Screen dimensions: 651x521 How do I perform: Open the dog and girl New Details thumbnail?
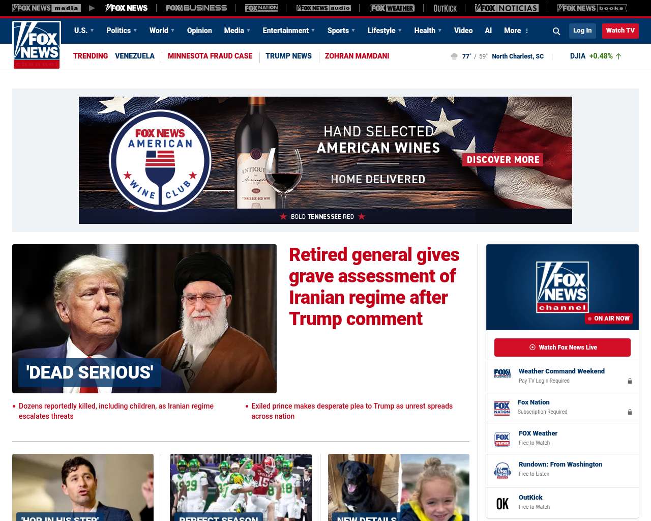pos(399,487)
